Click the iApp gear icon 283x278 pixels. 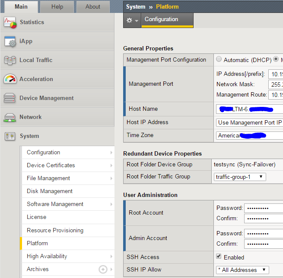click(10, 41)
